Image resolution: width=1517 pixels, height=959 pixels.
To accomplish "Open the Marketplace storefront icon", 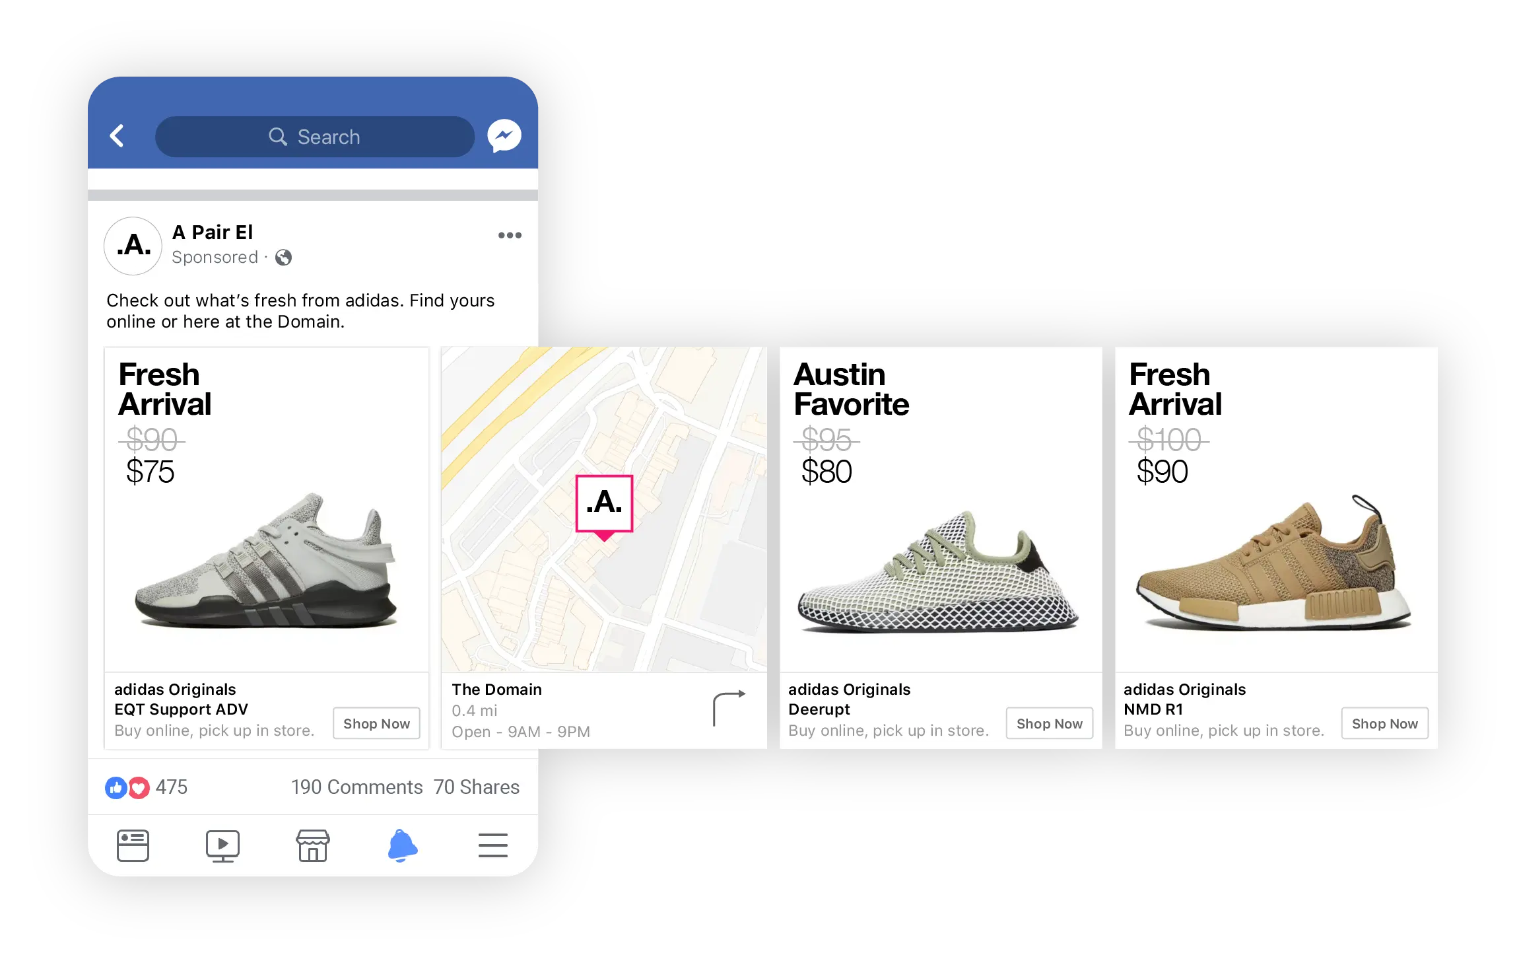I will 312,846.
